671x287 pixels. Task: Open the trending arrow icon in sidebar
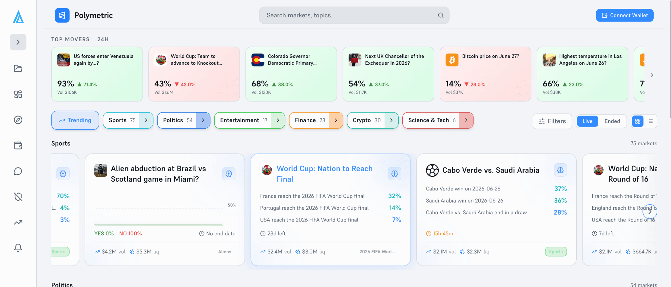[x=18, y=222]
